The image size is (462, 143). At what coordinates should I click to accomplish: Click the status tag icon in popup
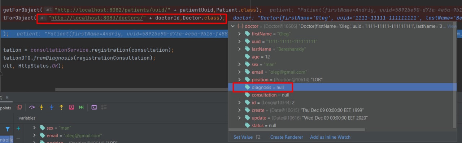(247, 125)
